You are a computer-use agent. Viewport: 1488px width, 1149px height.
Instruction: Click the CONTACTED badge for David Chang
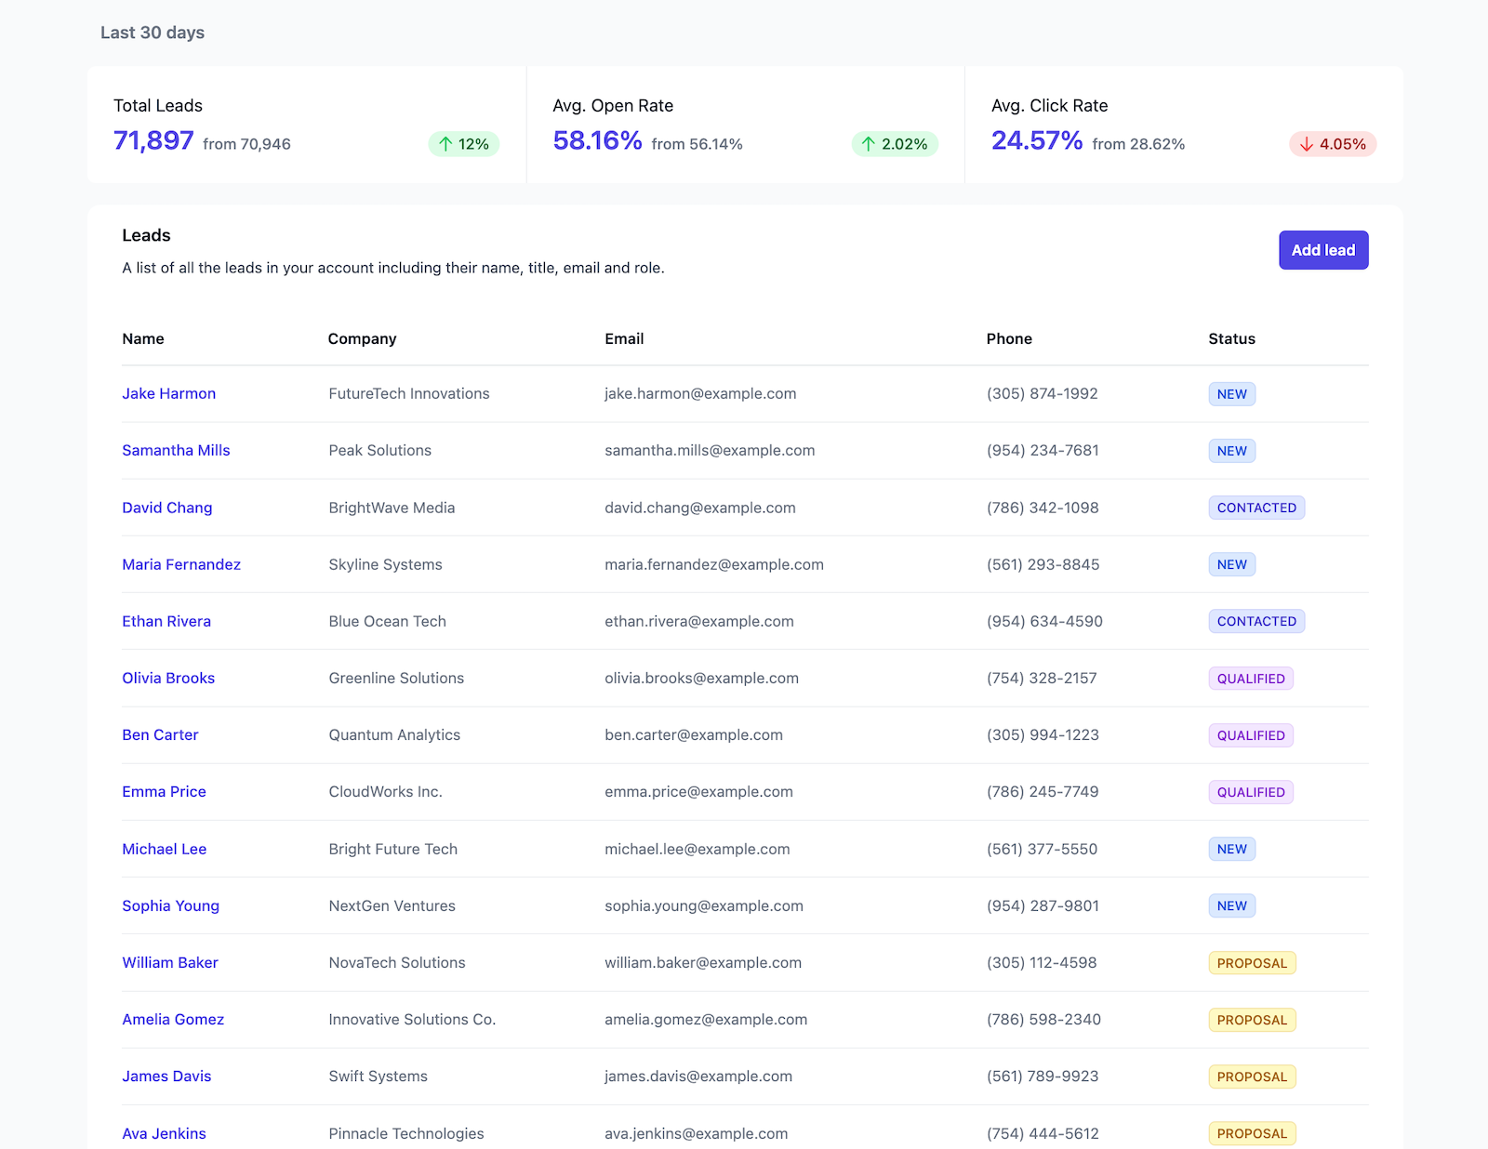click(1256, 508)
